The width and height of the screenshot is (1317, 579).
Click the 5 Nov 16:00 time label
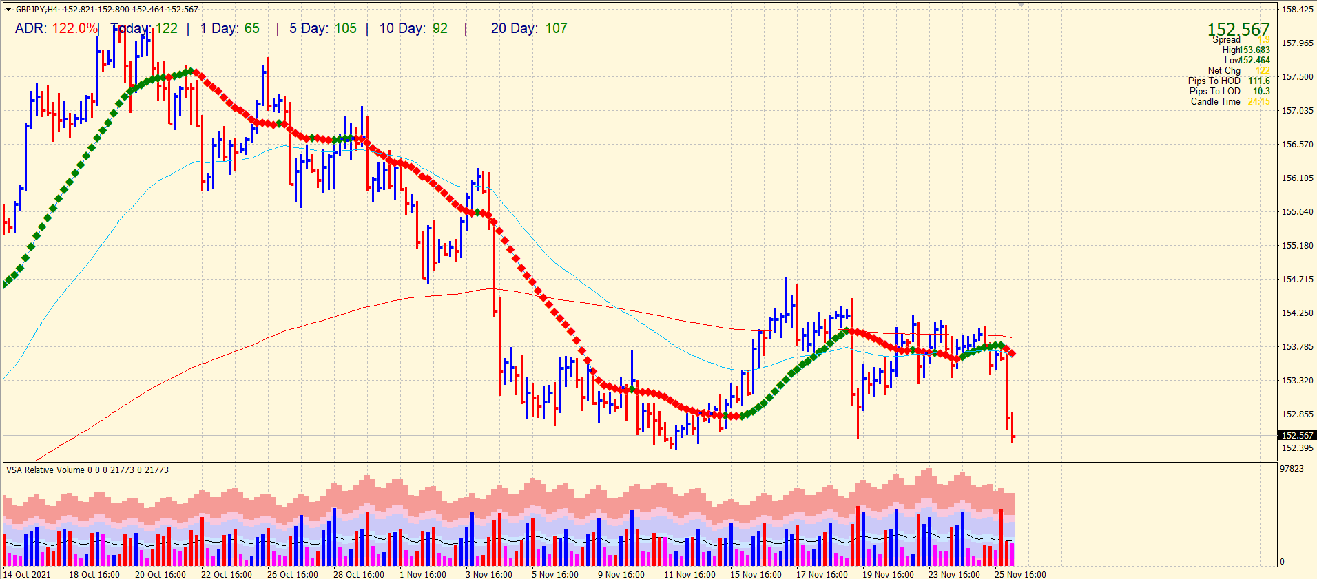coord(555,575)
